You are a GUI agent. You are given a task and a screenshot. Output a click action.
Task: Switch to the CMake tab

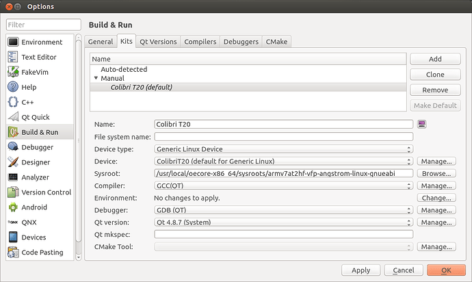tap(276, 42)
